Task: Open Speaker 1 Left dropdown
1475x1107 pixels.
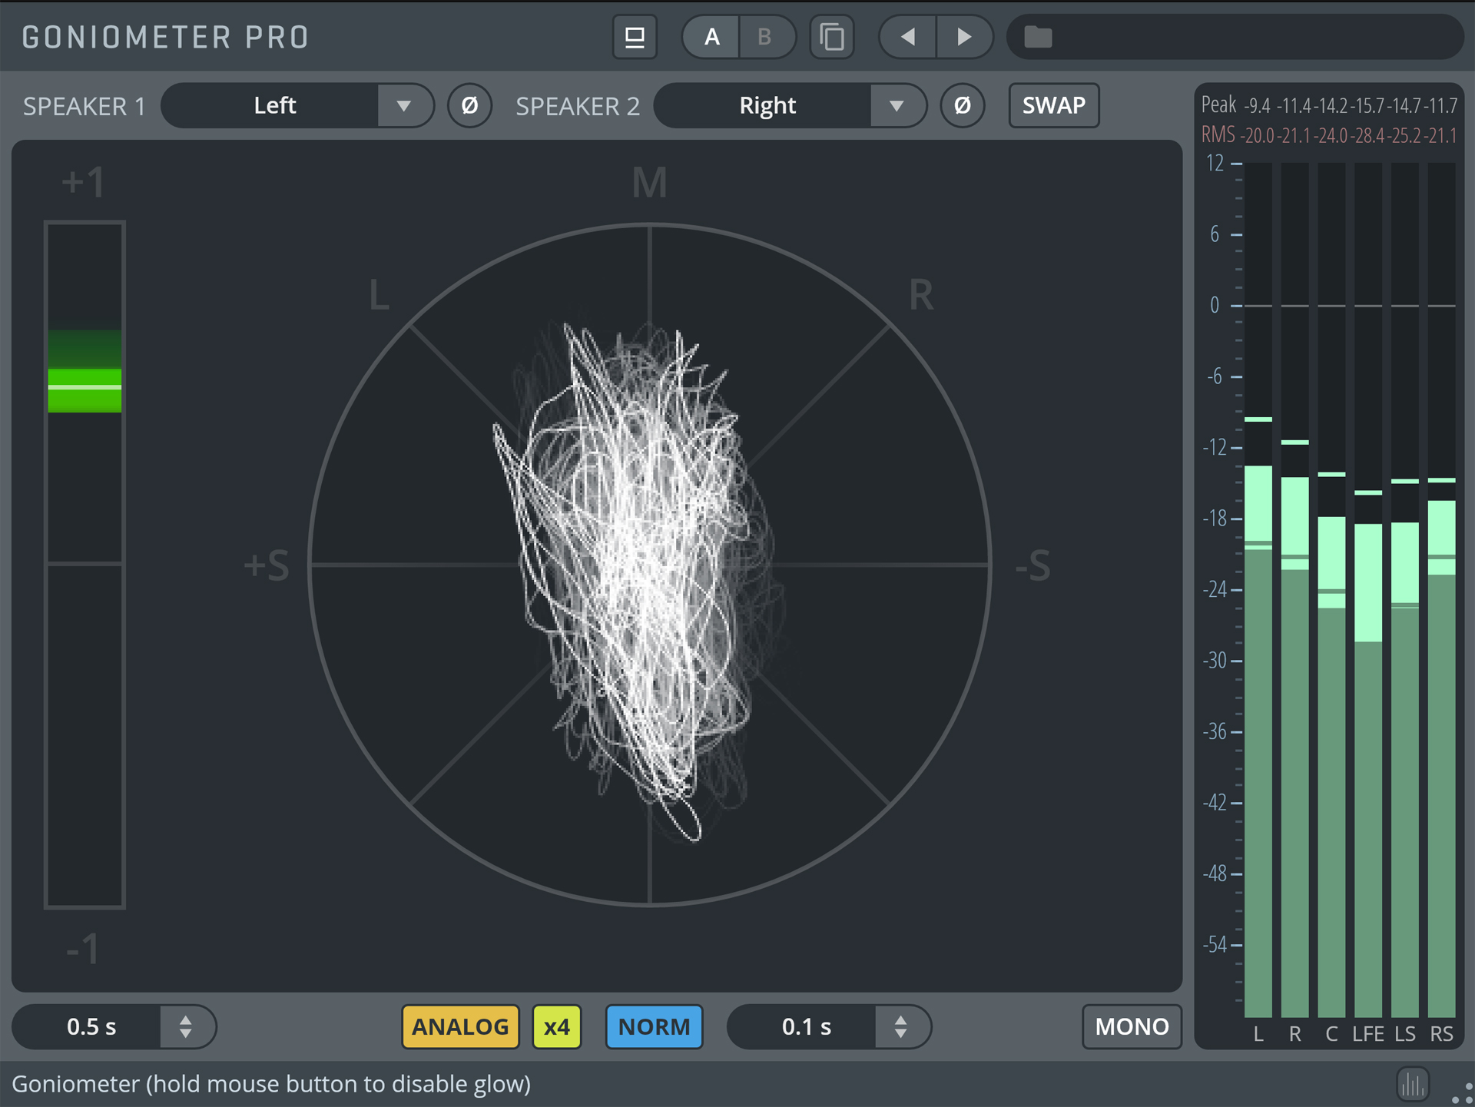Action: coord(403,105)
